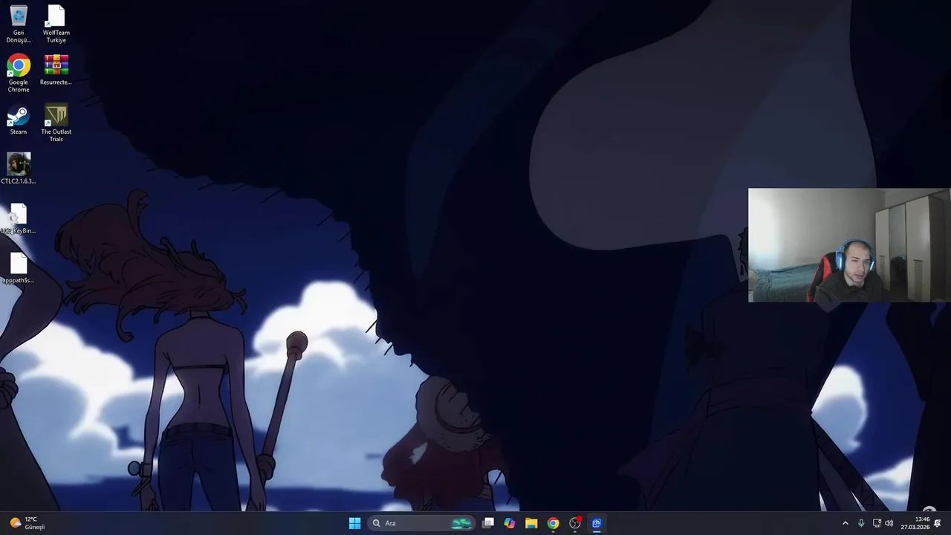Screen dimensions: 951x535
Task: Select the Steam desktop shortcut
Action: [19, 120]
